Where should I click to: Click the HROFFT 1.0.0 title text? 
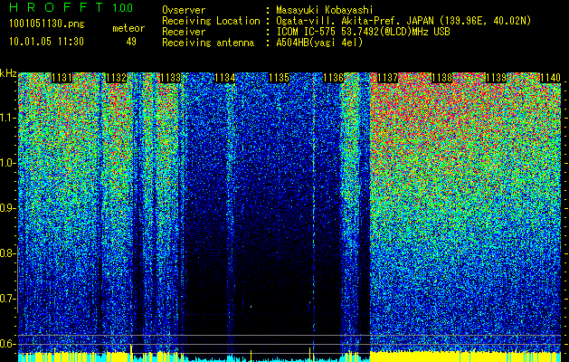pyautogui.click(x=71, y=7)
